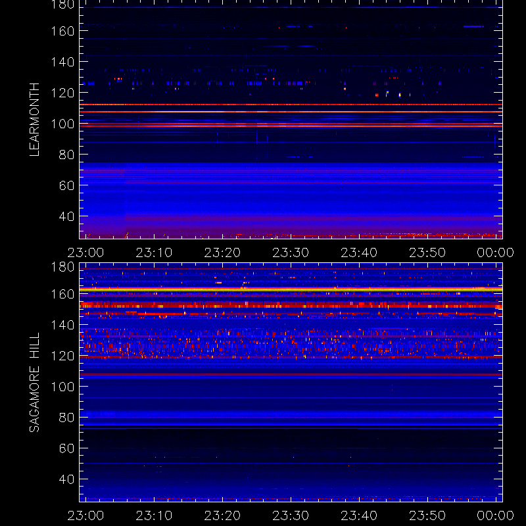The height and width of the screenshot is (526, 526).
Task: Select the 120 tick label on Sagamore Hill axis
Action: 62,356
